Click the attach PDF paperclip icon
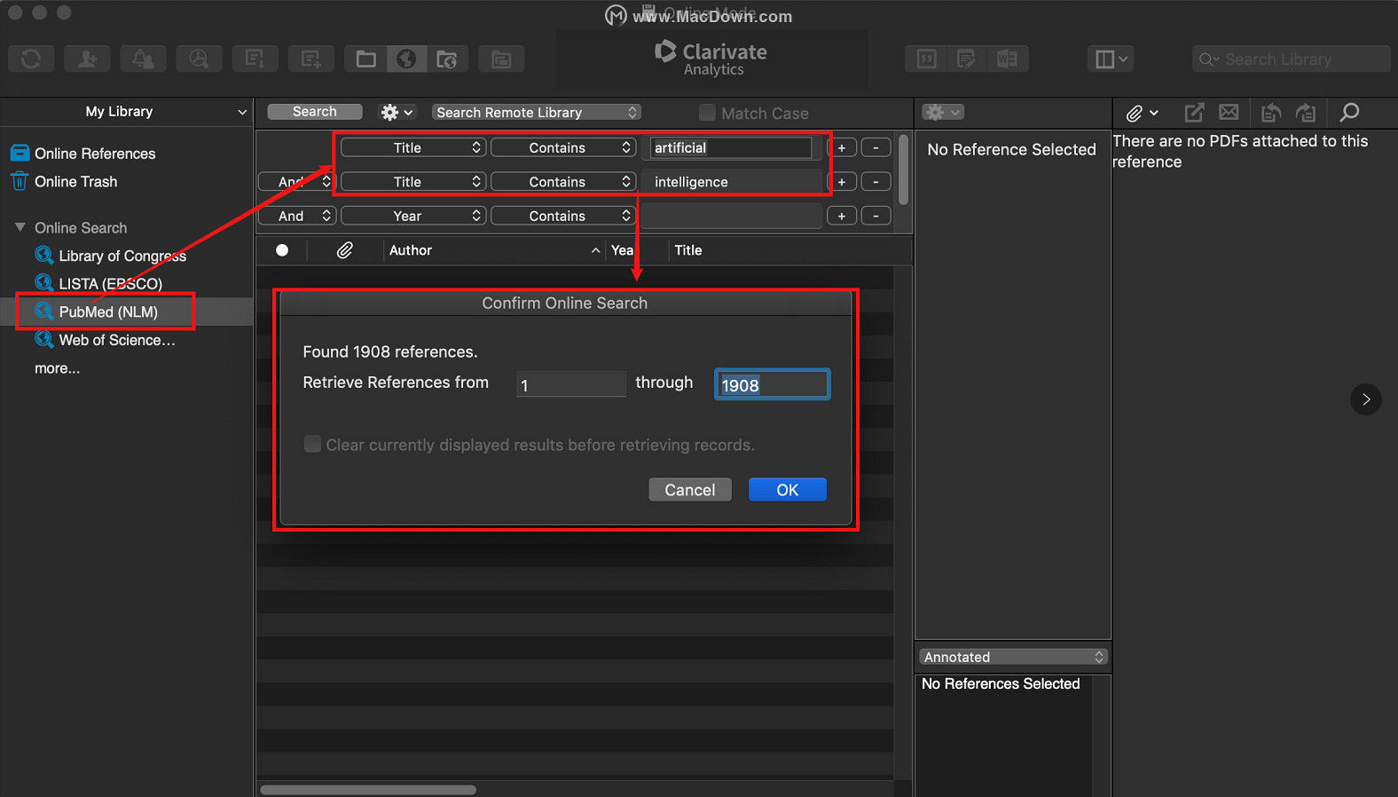1398x797 pixels. (x=1143, y=113)
